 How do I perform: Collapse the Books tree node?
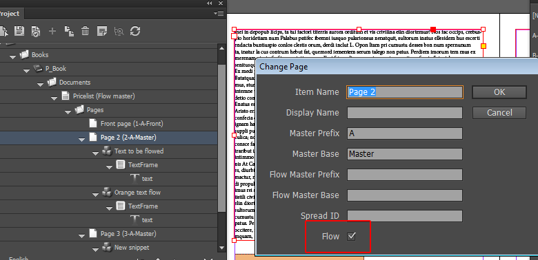[x=13, y=57]
